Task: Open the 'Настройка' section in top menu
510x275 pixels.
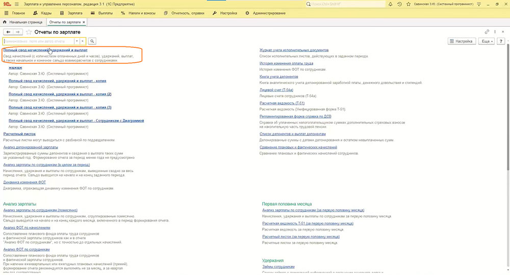Action: [x=225, y=13]
